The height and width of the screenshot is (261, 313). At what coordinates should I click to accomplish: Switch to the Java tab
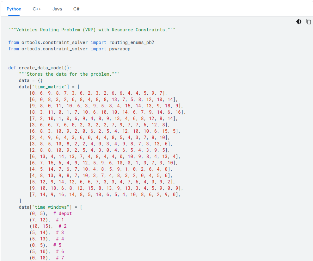click(x=57, y=9)
